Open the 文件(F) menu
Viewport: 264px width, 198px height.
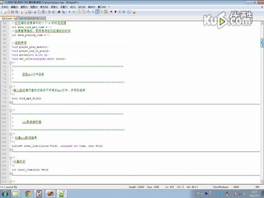[5, 7]
